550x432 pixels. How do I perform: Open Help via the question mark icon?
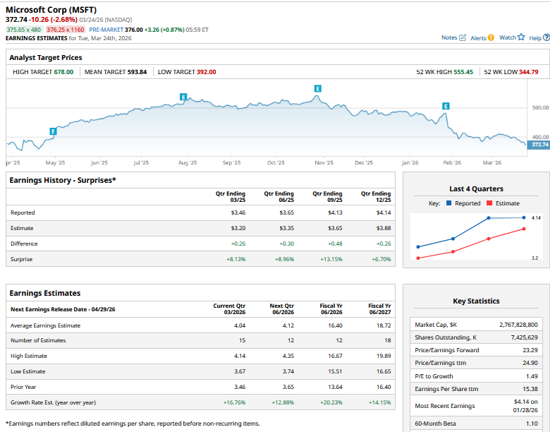(x=545, y=37)
